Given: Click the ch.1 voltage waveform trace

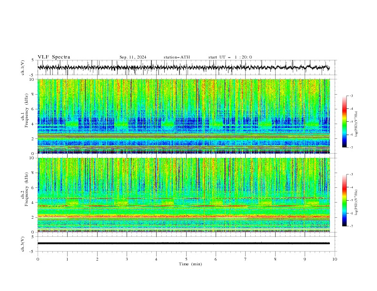Looking at the screenshot, I should click(183, 68).
